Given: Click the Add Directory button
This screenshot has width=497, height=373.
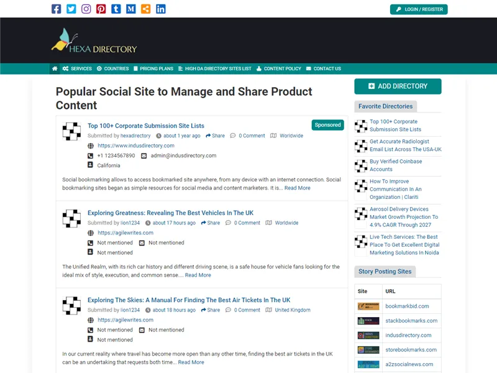Looking at the screenshot, I should tap(398, 86).
